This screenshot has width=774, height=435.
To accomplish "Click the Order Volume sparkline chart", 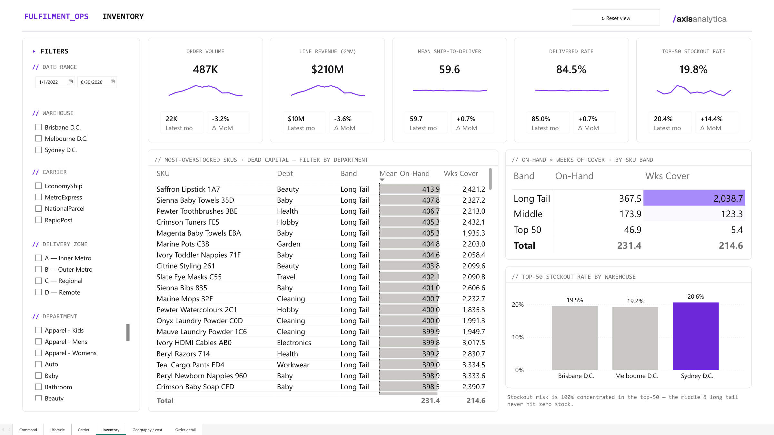I will pos(205,91).
